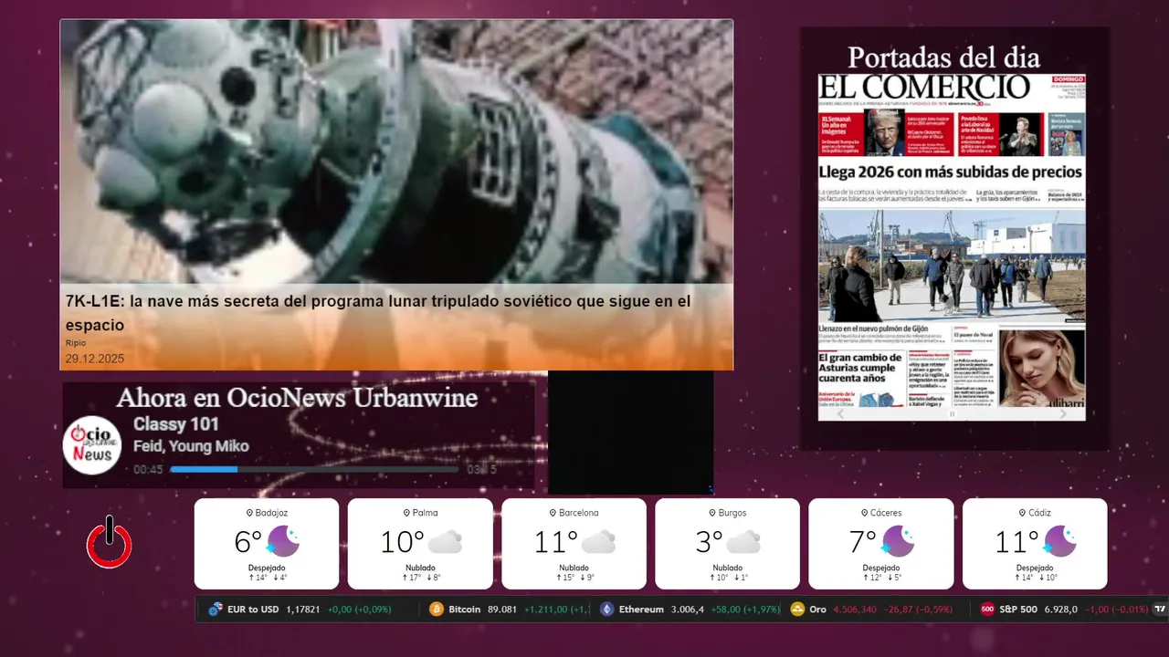Click the Ethereum price 3.006,4
Image resolution: width=1169 pixels, height=657 pixels.
(x=688, y=610)
